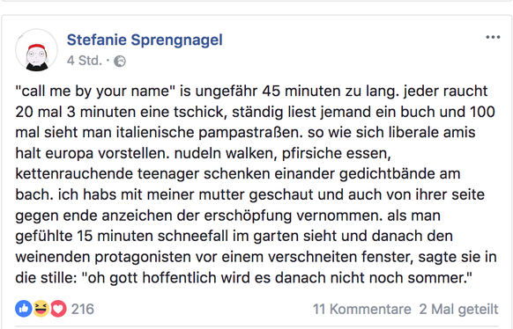Click the word "gedichtbände" in the post
This screenshot has width=513, height=329.
387,174
